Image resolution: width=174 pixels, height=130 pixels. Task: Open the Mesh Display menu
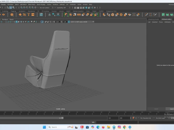[41, 4]
